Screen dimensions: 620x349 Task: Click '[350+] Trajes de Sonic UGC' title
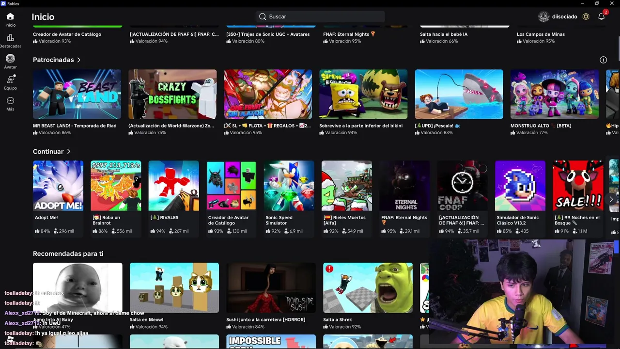click(268, 34)
